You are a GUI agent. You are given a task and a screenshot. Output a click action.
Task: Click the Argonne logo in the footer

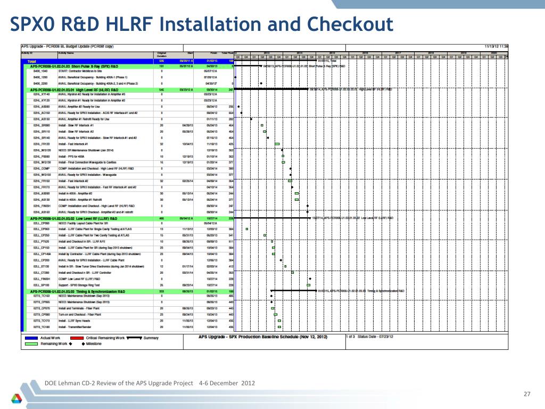16,398
